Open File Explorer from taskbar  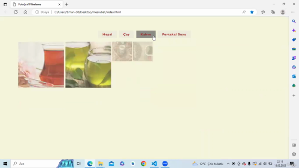100,164
